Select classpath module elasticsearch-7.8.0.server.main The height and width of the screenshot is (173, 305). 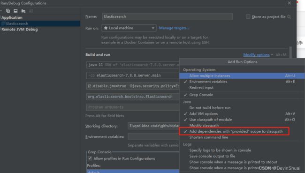click(x=133, y=75)
